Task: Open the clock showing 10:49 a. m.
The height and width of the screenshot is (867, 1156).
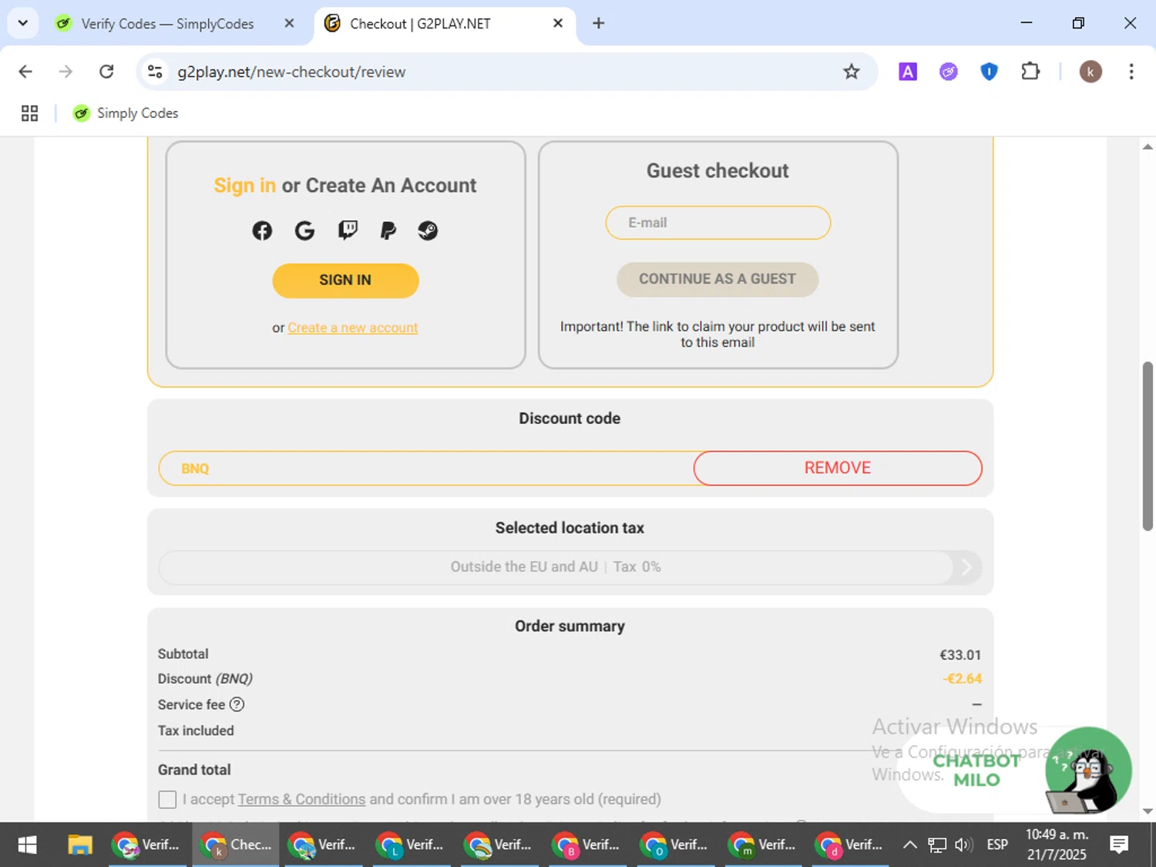Action: pyautogui.click(x=1057, y=835)
